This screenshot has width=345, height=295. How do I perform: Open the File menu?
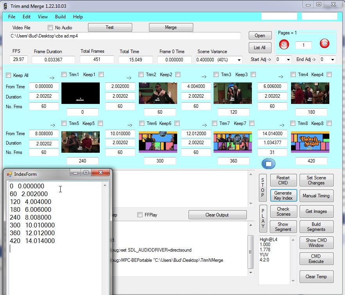click(x=12, y=17)
